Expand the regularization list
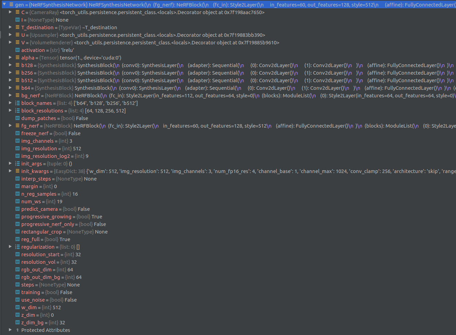Image resolution: width=456 pixels, height=335 pixels. click(10, 247)
